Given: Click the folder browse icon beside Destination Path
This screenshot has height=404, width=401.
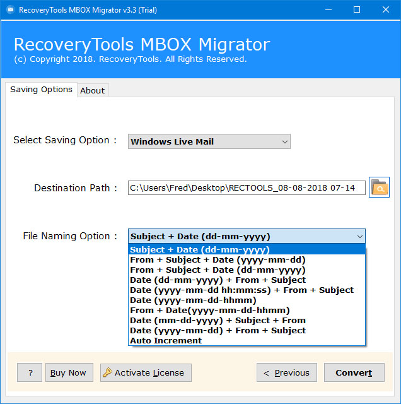Looking at the screenshot, I should pyautogui.click(x=379, y=187).
